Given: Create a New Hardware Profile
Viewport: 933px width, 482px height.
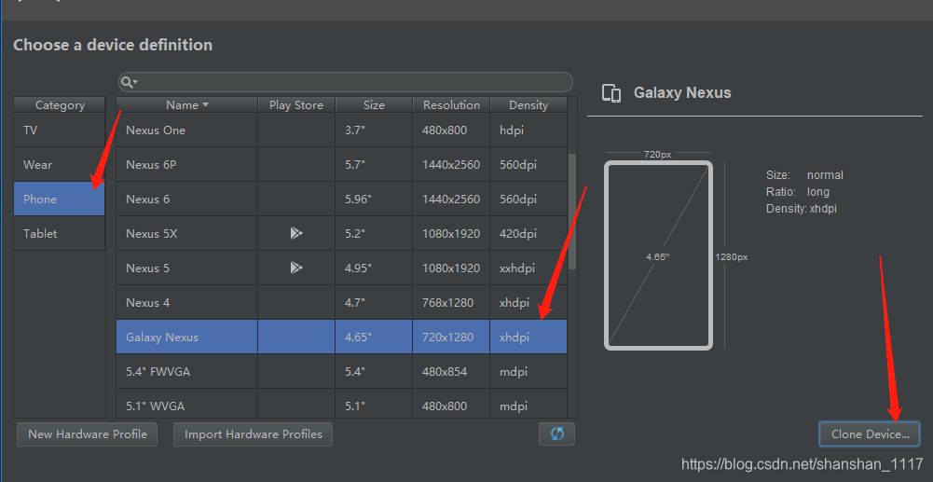Looking at the screenshot, I should pos(88,434).
